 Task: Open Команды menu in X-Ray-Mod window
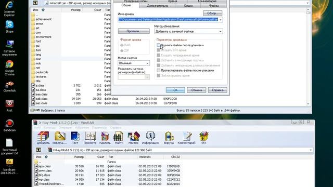[x=49, y=128]
